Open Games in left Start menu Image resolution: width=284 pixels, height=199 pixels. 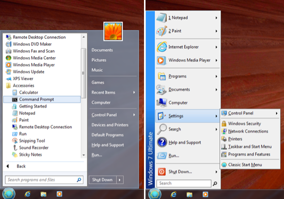(x=98, y=82)
